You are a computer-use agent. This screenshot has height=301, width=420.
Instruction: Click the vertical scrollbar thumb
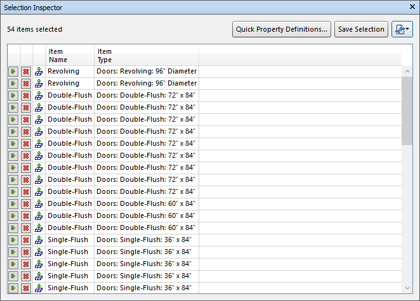click(407, 111)
